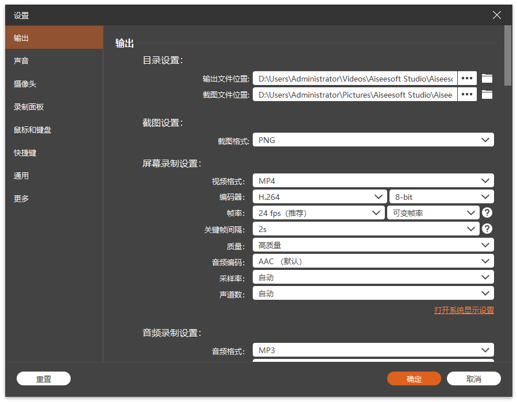This screenshot has height=402, width=517.
Task: Switch to the 声音 settings tab
Action: pos(21,61)
